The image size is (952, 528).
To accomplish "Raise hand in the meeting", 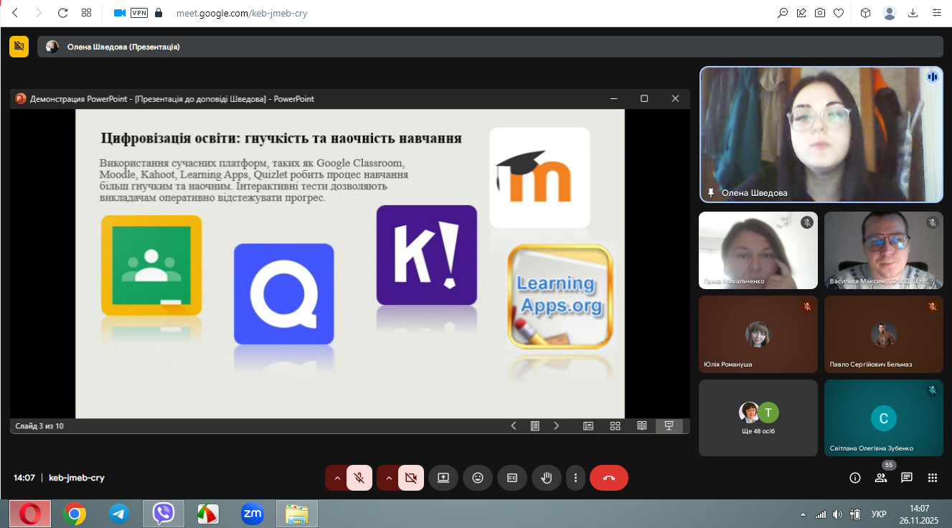I will point(547,478).
